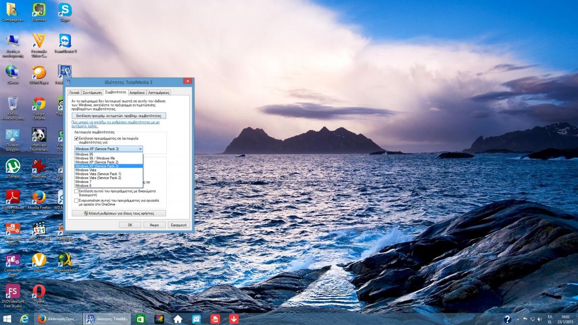This screenshot has width=578, height=325.
Task: Select the Opera desktop shortcut
Action: click(39, 294)
